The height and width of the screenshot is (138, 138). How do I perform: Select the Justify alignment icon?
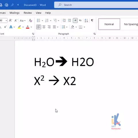pos(54,27)
